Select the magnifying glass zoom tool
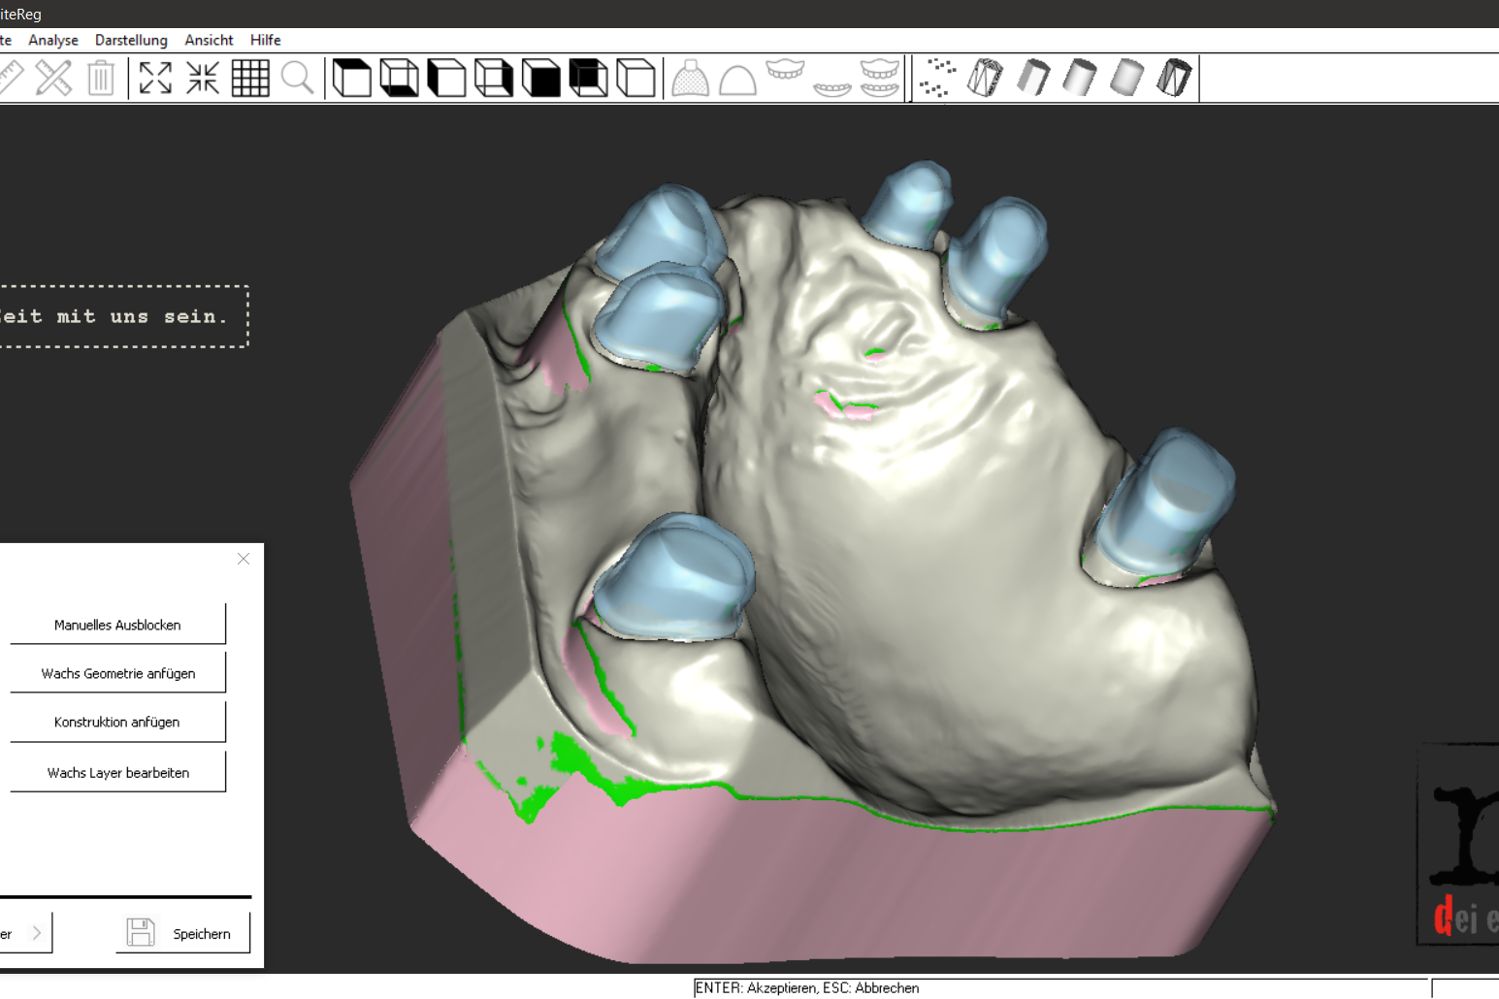Screen dimensions: 1499x999 [x=298, y=78]
